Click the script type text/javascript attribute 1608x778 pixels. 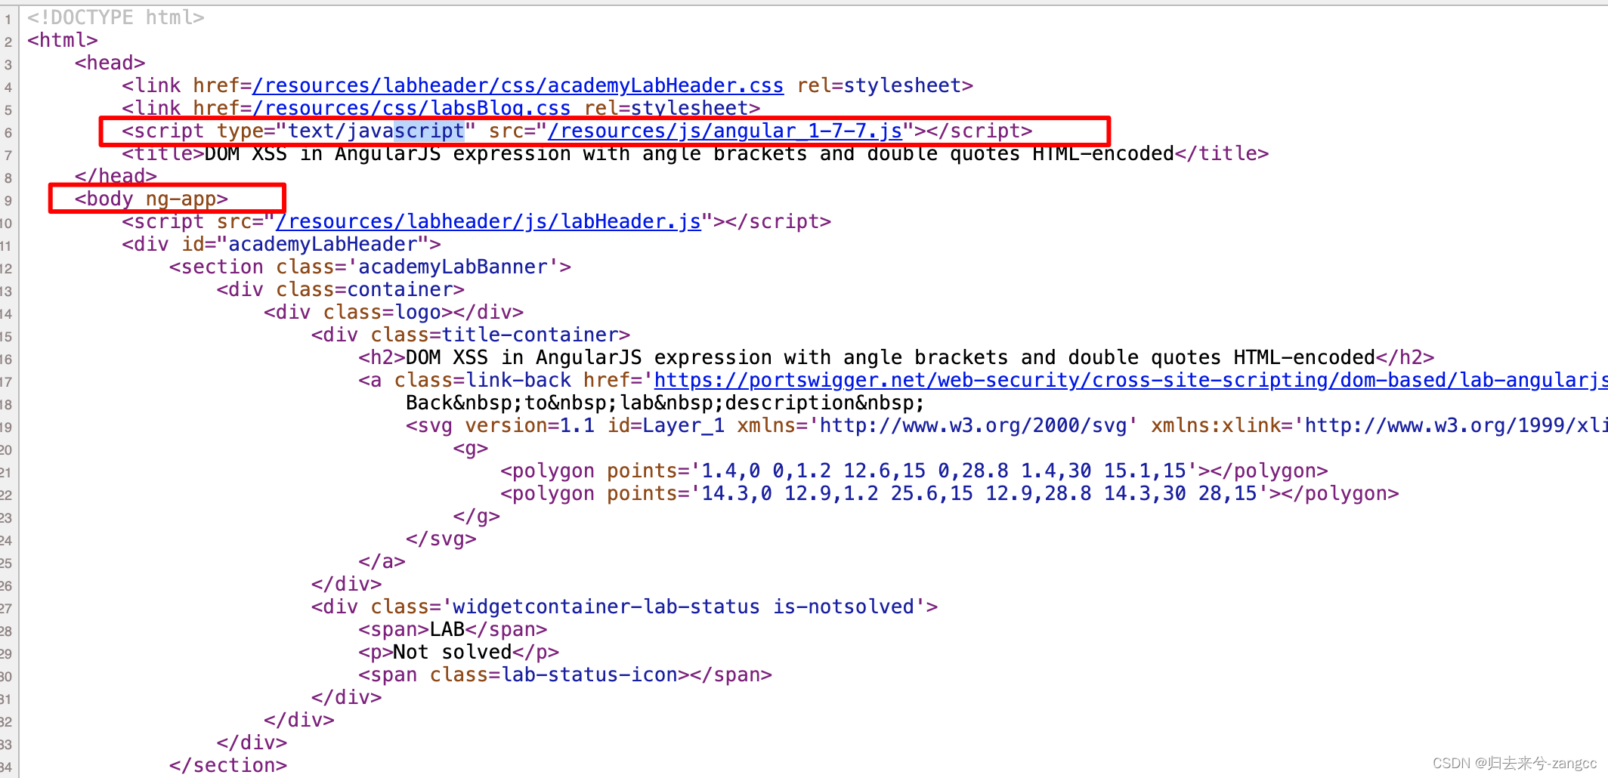(346, 131)
